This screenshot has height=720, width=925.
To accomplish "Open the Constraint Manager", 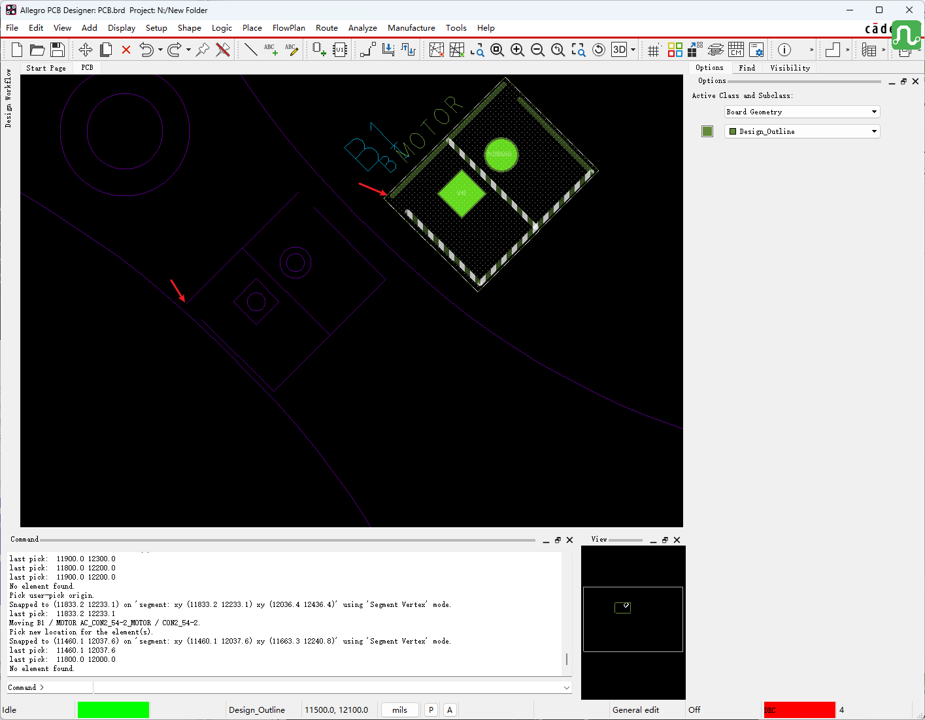I will click(x=736, y=50).
